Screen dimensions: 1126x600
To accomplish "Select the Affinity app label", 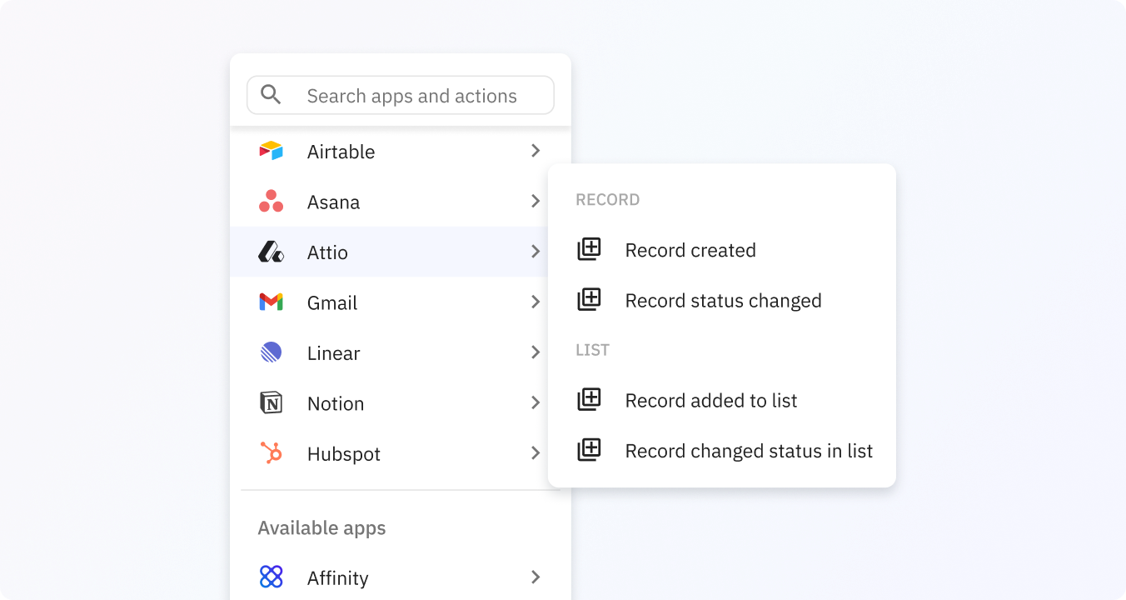I will click(337, 577).
